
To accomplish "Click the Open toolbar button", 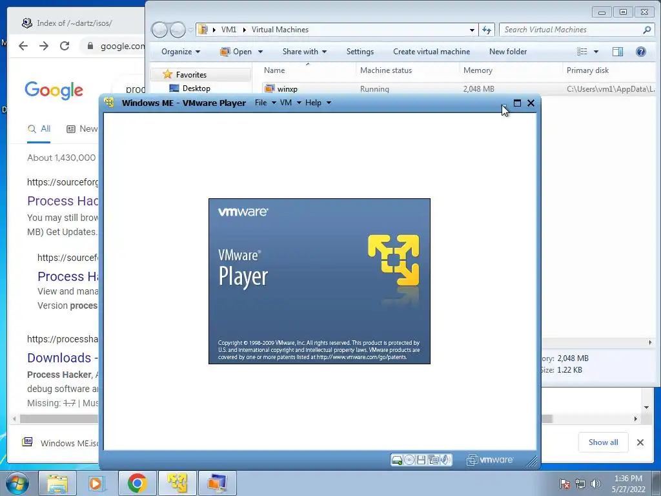I will tap(236, 52).
